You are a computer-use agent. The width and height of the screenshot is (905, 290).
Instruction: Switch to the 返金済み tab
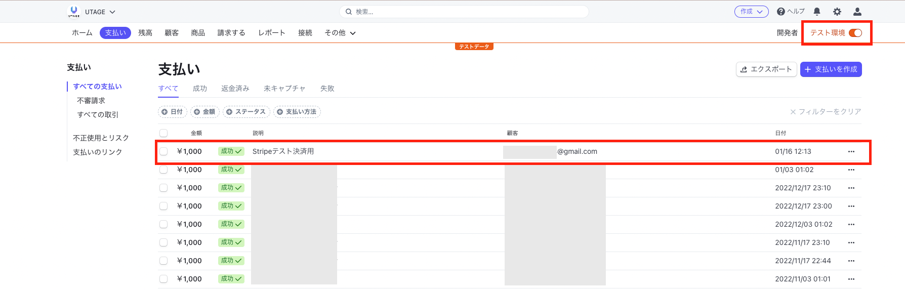[x=235, y=89]
